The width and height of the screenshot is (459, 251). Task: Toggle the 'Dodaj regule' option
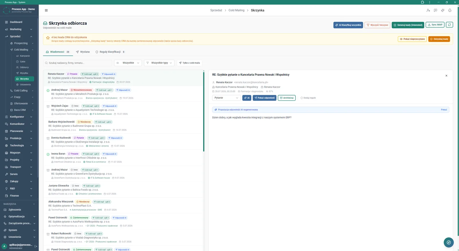click(x=308, y=98)
